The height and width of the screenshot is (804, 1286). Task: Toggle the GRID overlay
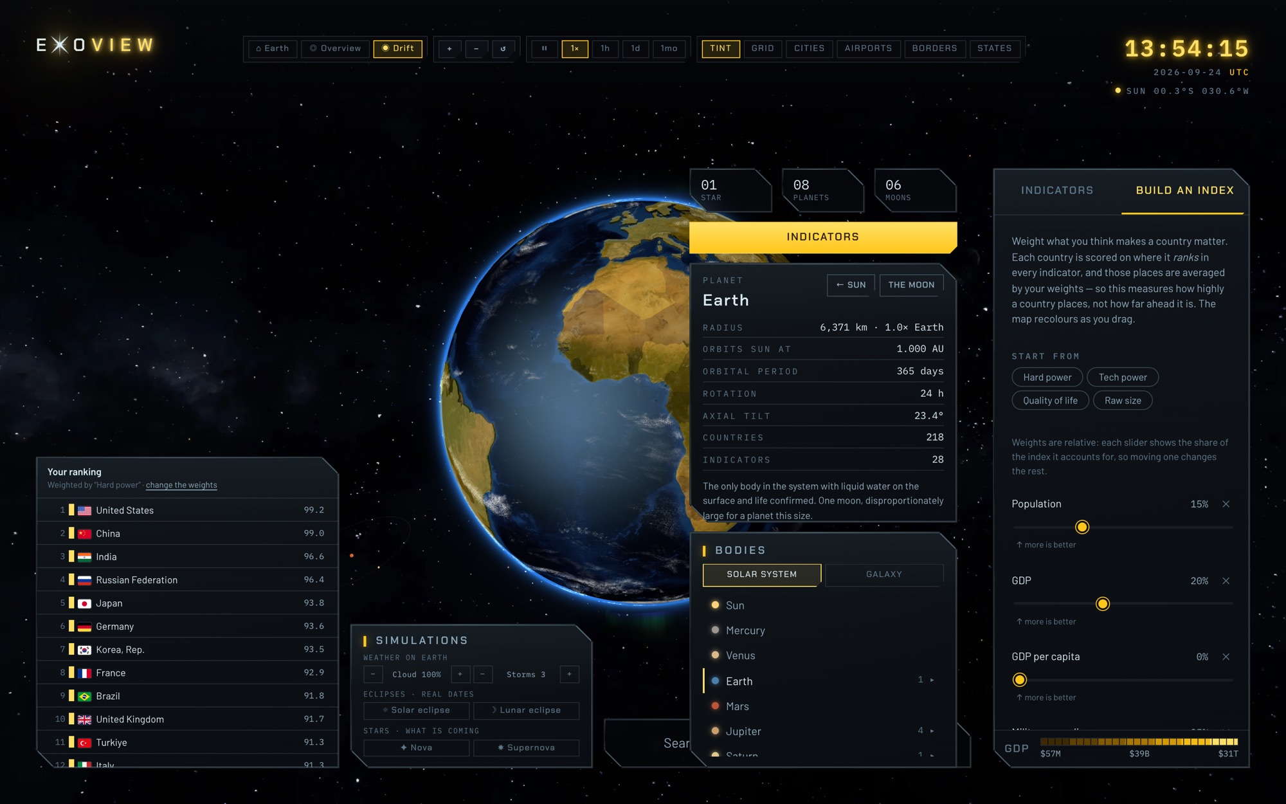[x=763, y=49]
